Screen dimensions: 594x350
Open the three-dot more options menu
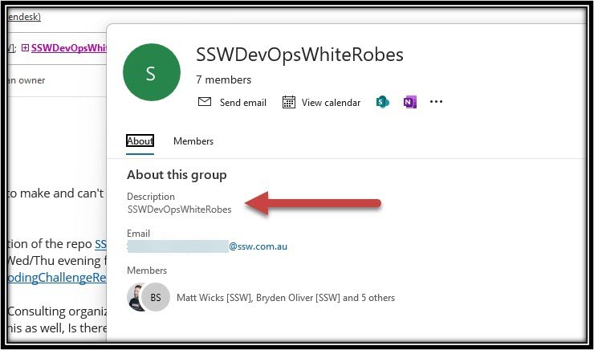pyautogui.click(x=437, y=102)
